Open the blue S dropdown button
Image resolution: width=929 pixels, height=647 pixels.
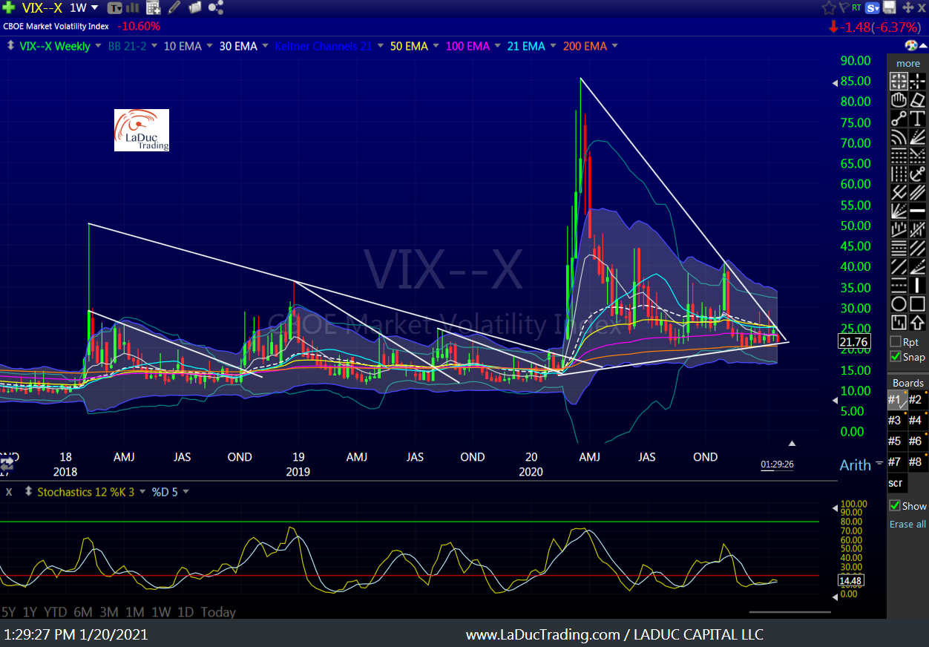pos(873,8)
